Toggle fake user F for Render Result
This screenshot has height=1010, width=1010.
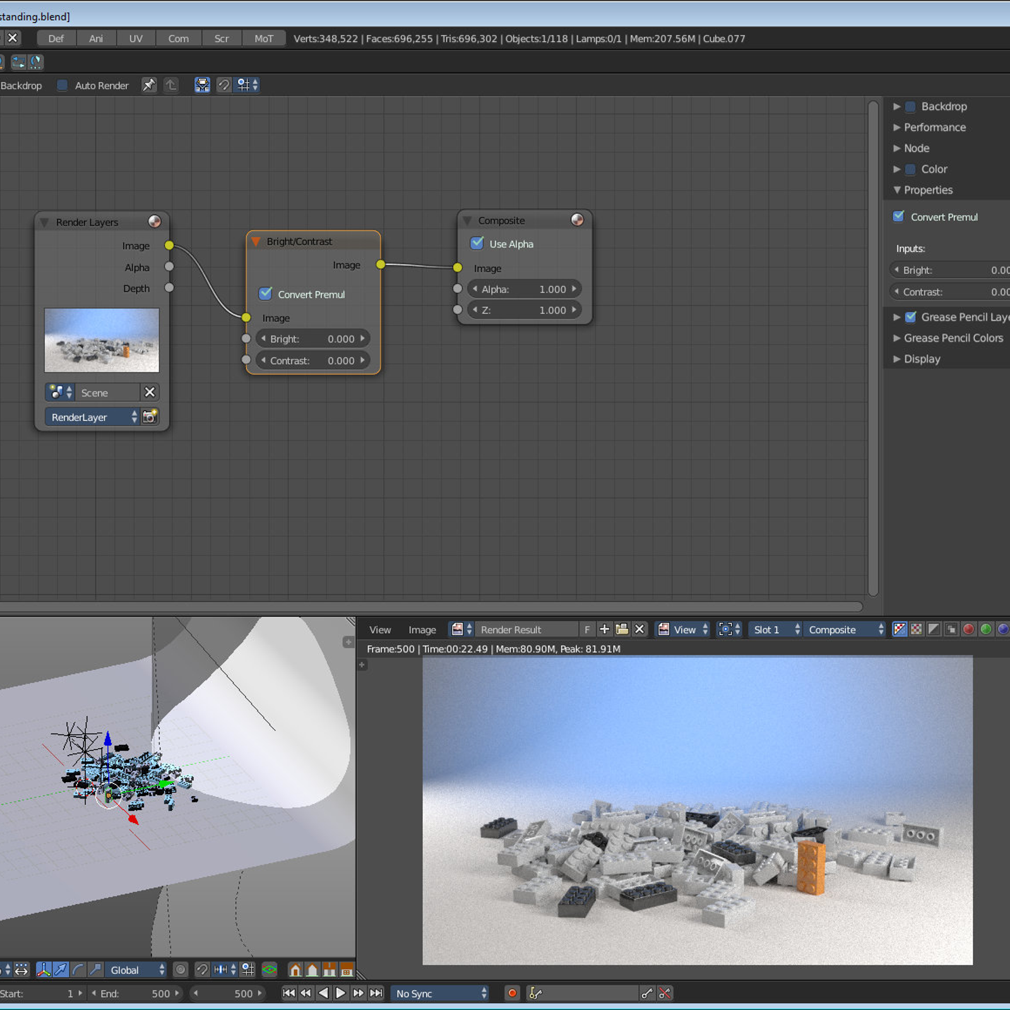[586, 629]
